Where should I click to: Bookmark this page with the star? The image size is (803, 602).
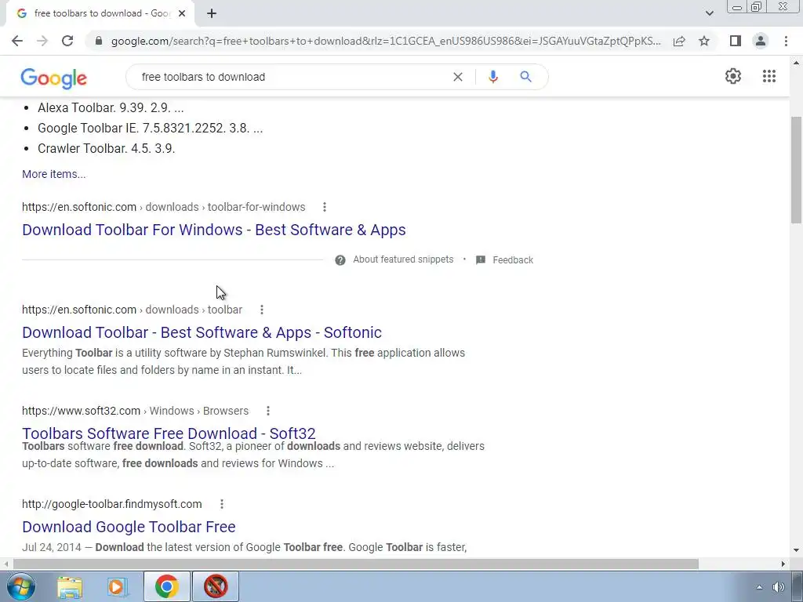[x=704, y=41]
